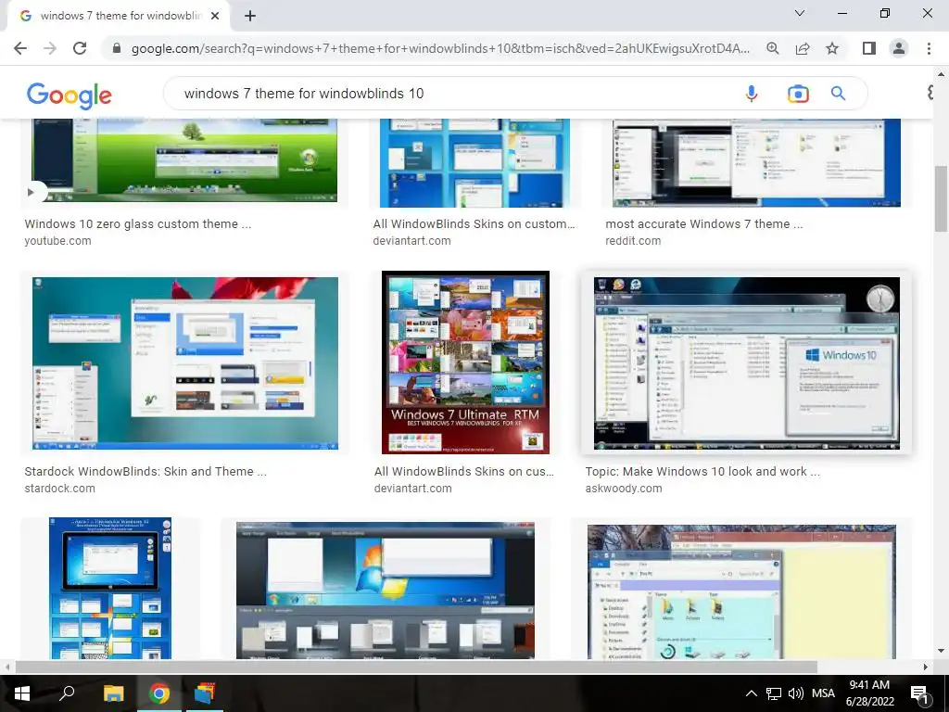Open Stardock WindowBlinds thumbnail image
949x712 pixels.
185,363
